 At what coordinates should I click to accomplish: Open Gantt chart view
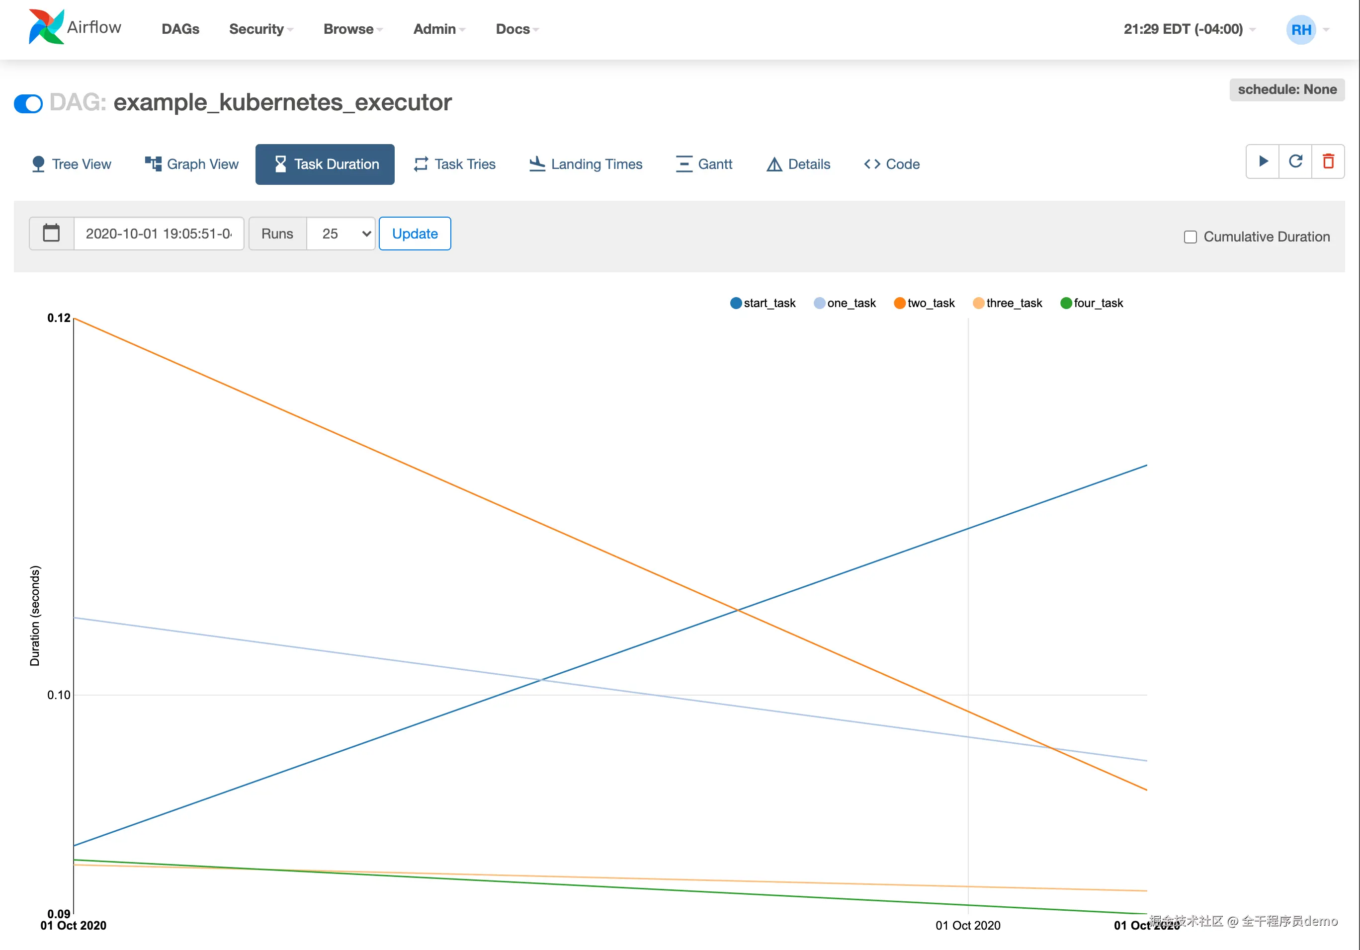coord(704,164)
